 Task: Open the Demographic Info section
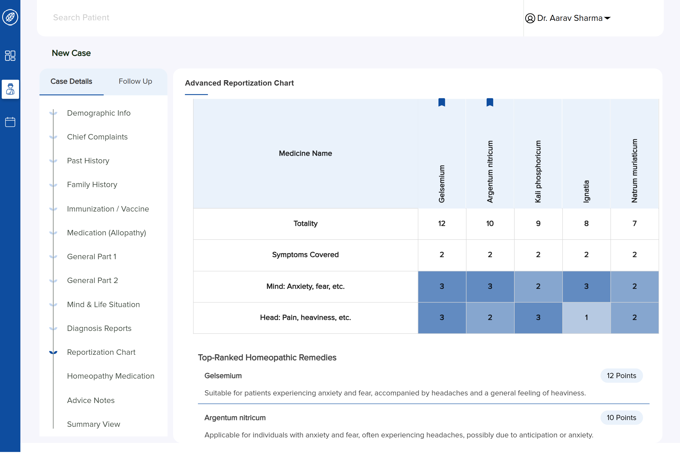coord(99,113)
